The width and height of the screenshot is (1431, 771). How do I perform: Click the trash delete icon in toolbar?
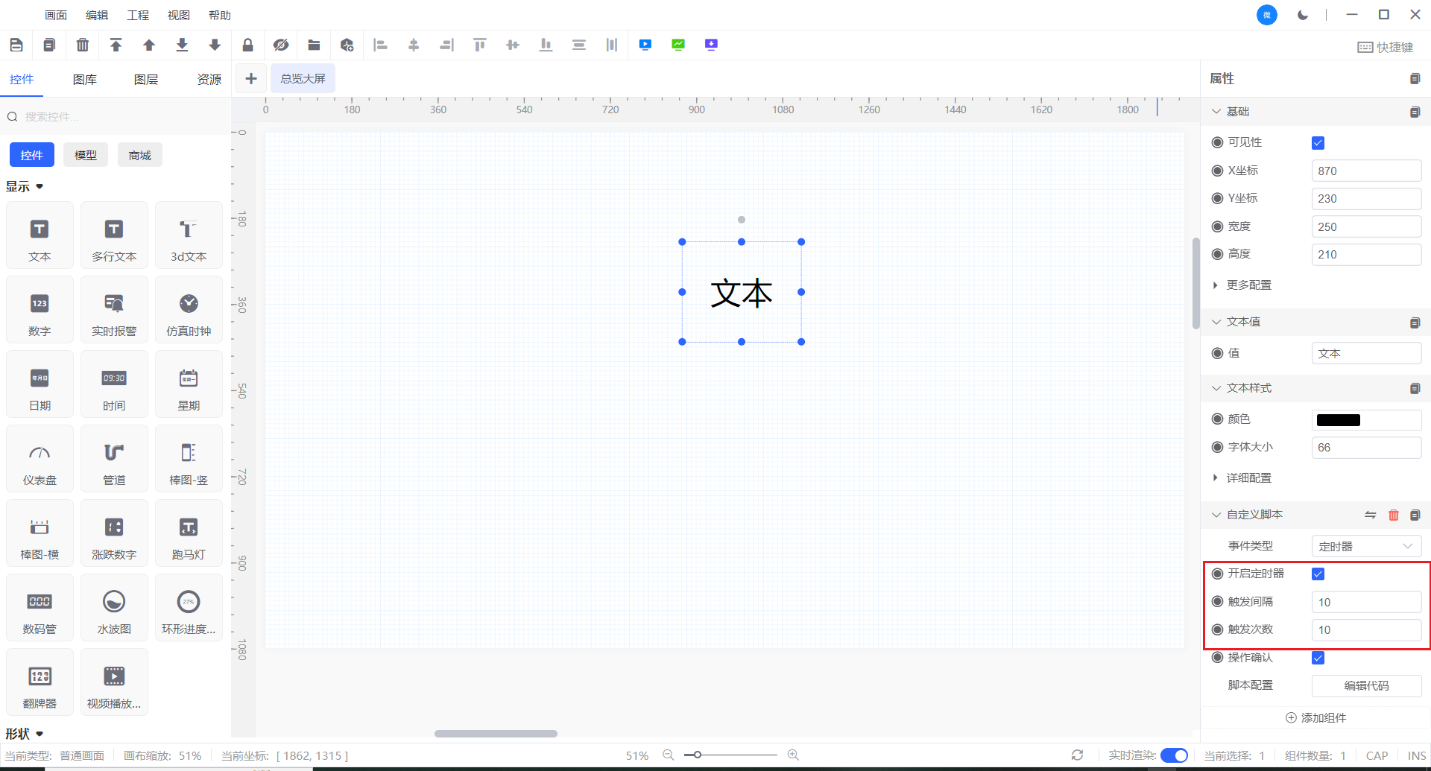click(83, 45)
